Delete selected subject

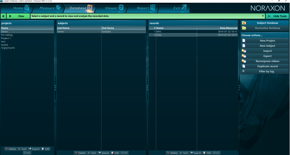tap(80, 153)
